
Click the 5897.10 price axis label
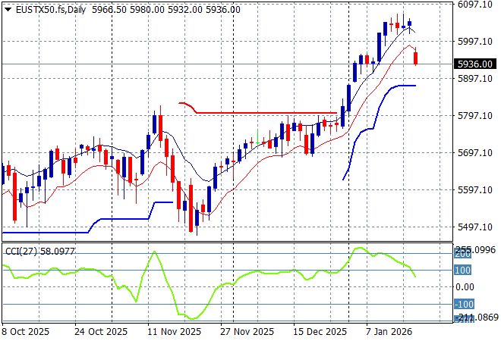pos(475,79)
